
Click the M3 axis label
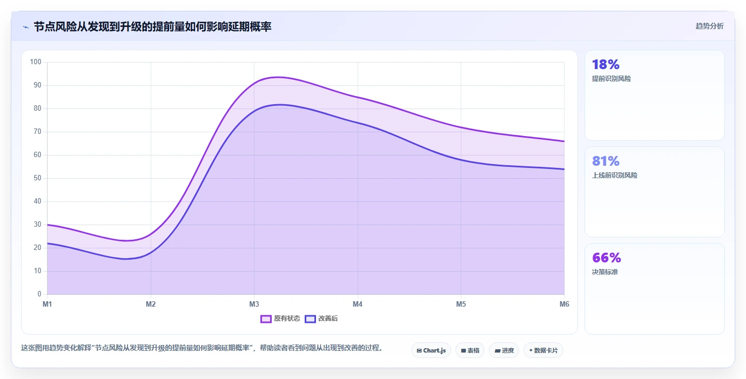[x=254, y=304]
